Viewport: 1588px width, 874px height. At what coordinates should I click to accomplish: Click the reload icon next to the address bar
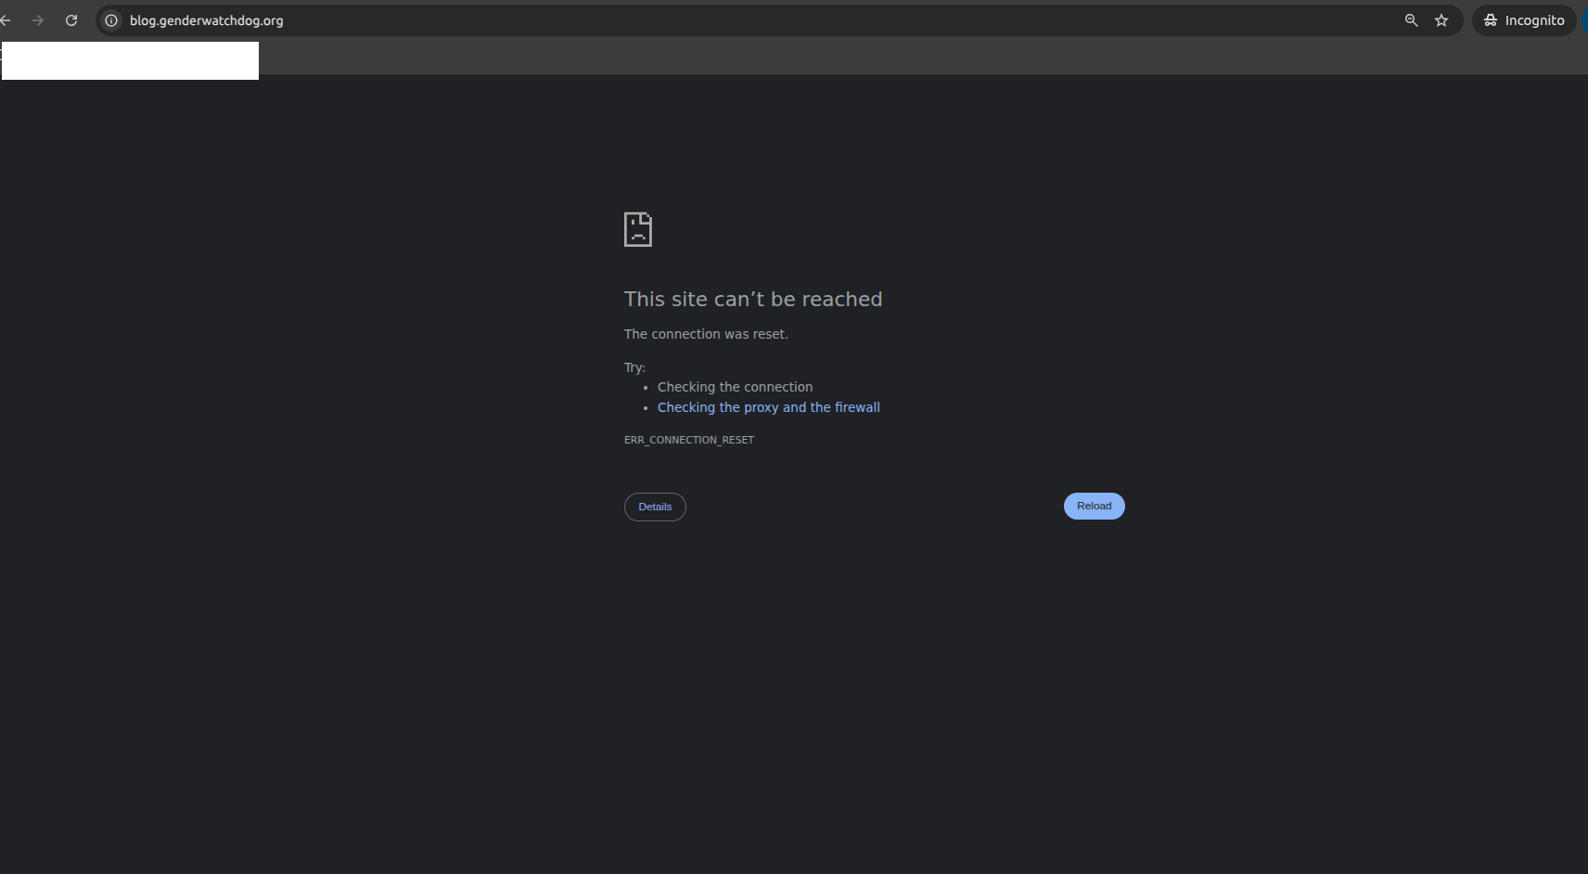(x=71, y=19)
